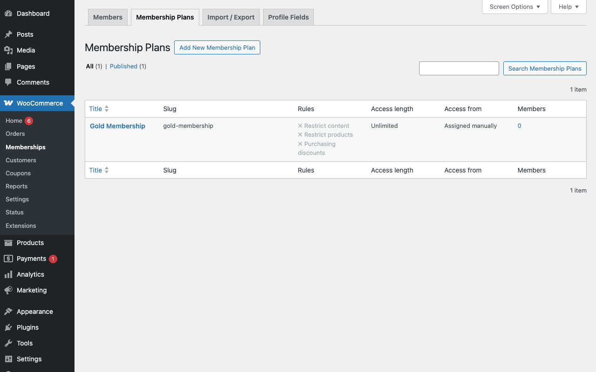Open WooCommerce Home submenu item
Viewport: 596px width, 372px height.
[x=14, y=121]
